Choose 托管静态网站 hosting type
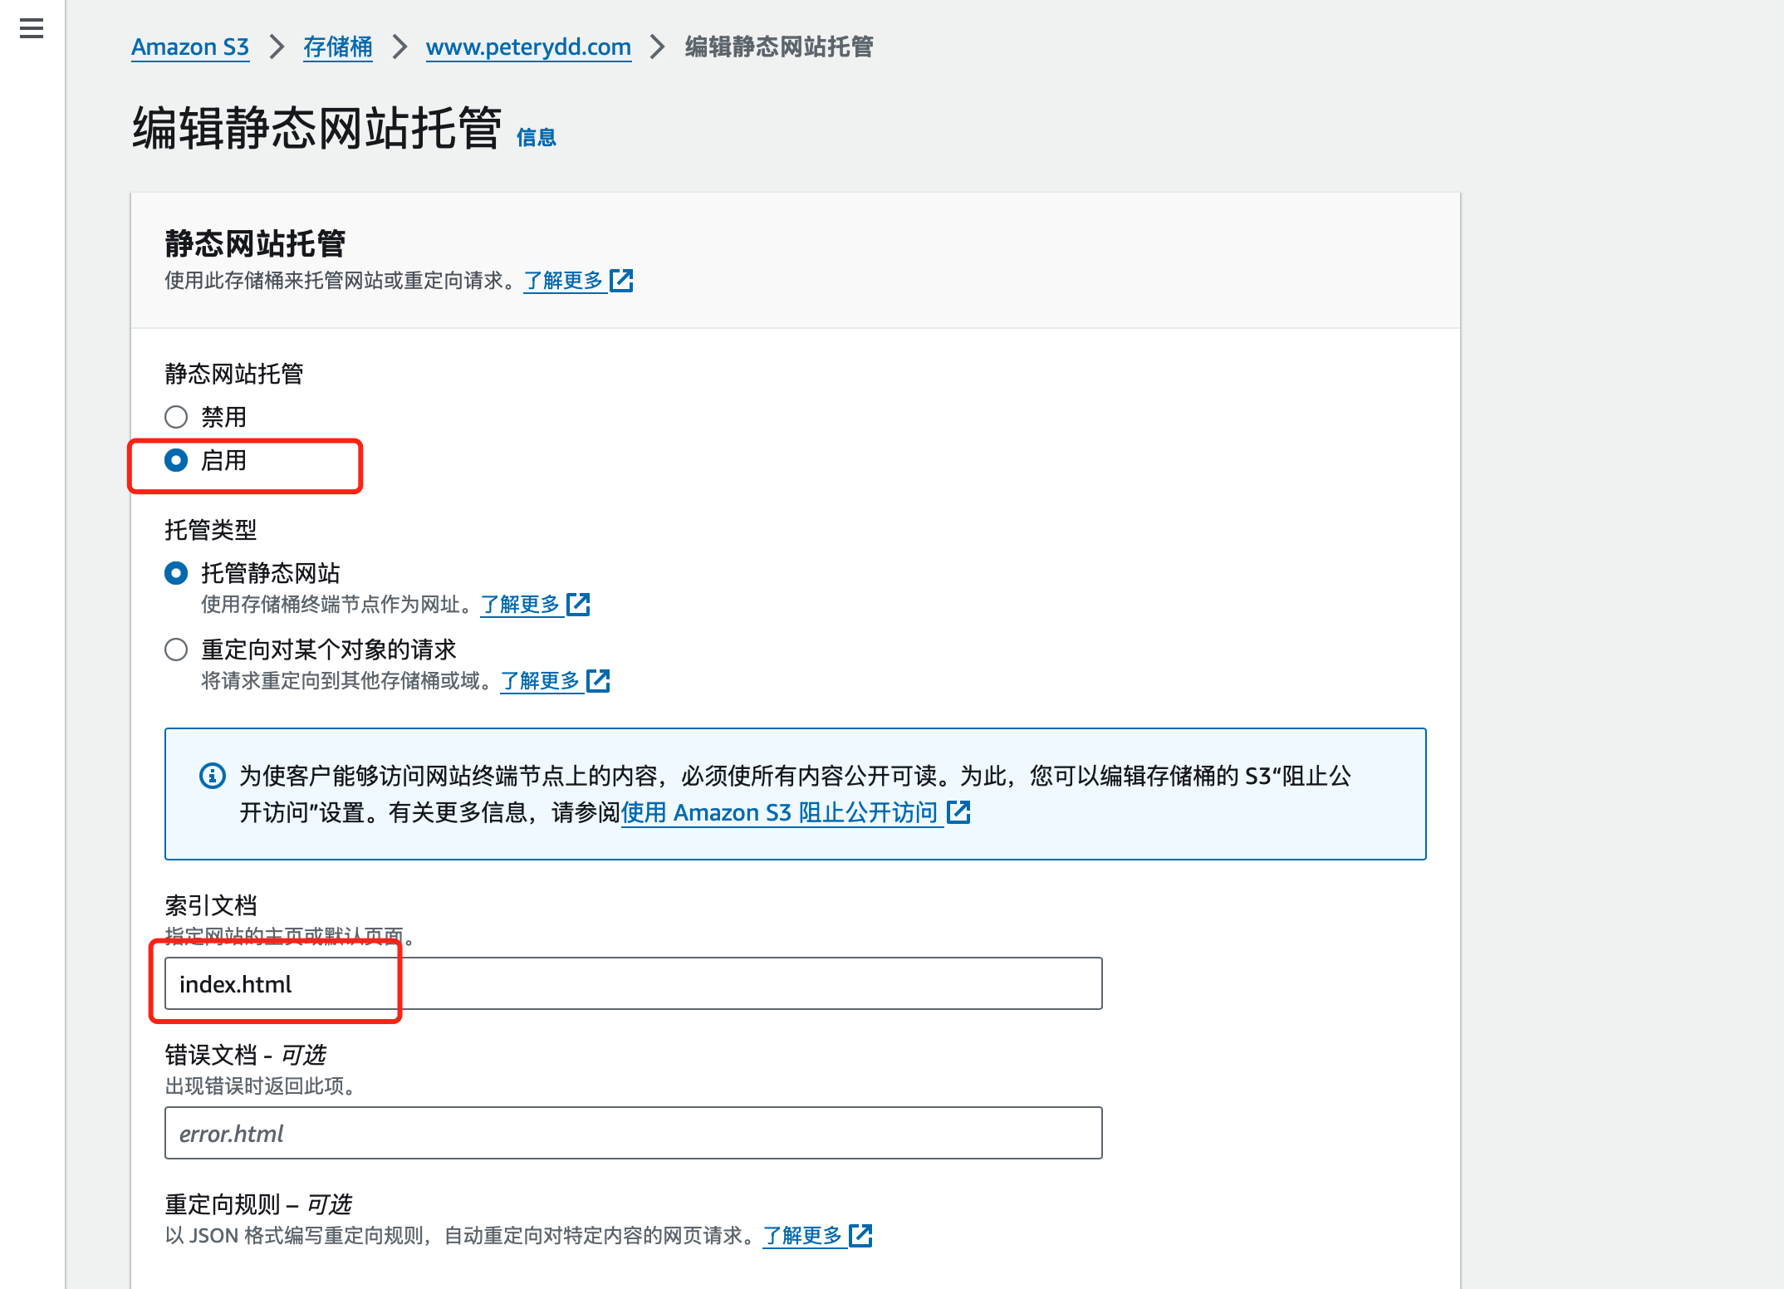1784x1289 pixels. [x=176, y=573]
